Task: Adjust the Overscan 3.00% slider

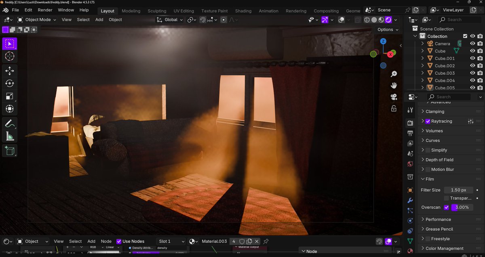Action: (x=462, y=207)
